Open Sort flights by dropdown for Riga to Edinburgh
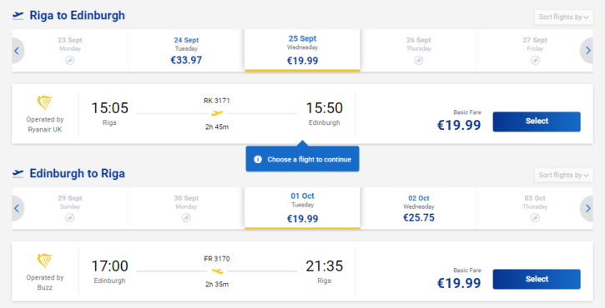The width and height of the screenshot is (605, 308). point(563,17)
